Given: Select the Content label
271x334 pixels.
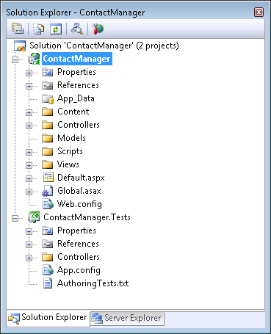Looking at the screenshot, I should tap(73, 112).
